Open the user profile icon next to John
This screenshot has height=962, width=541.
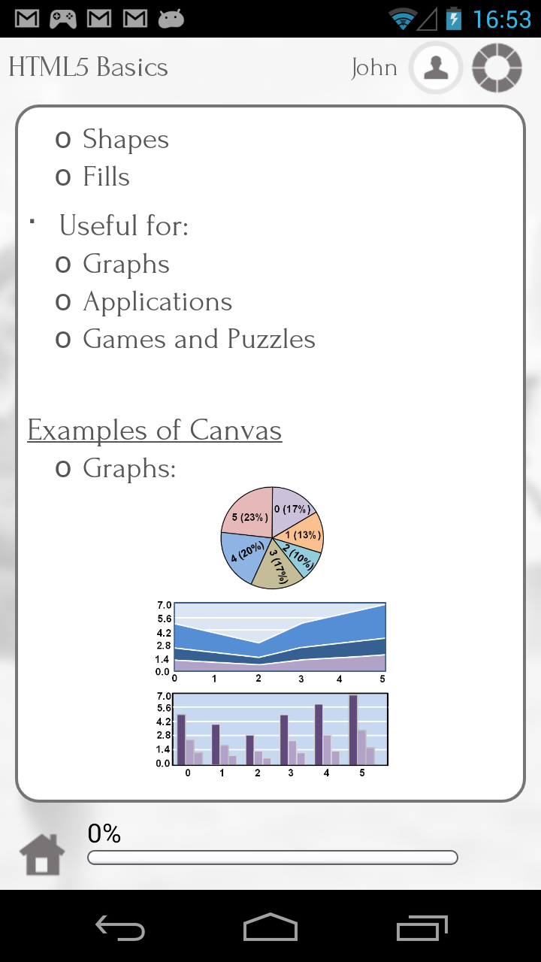click(436, 68)
